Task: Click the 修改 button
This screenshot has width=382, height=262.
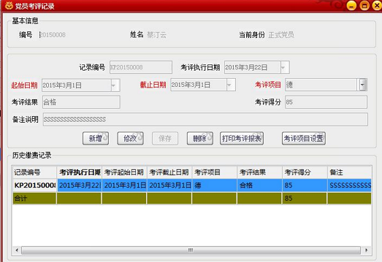Action: 131,138
